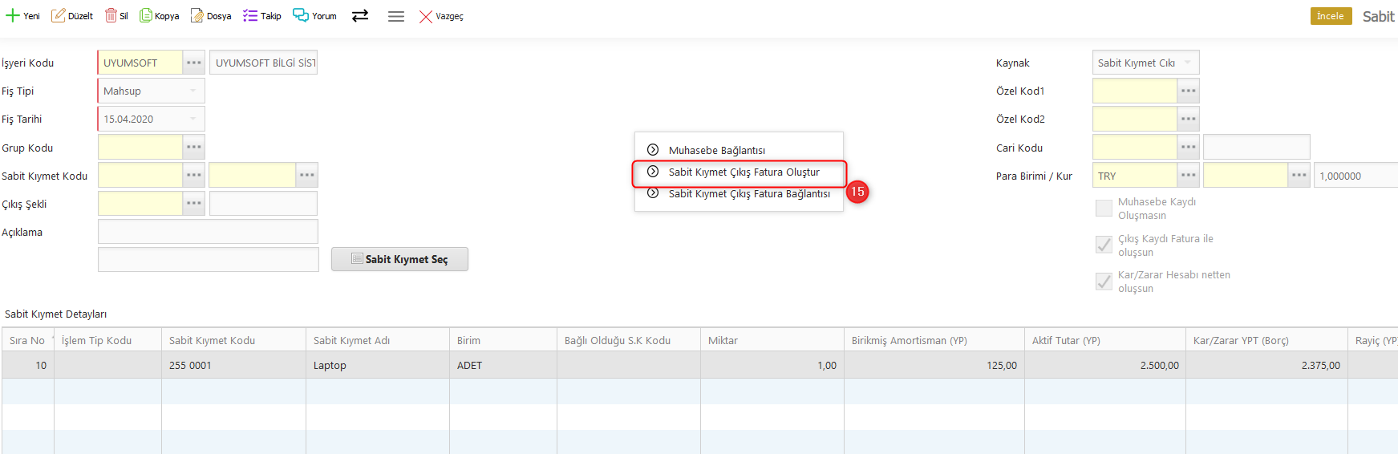The image size is (1398, 454).
Task: Click the Düzelt edit icon
Action: (x=59, y=16)
